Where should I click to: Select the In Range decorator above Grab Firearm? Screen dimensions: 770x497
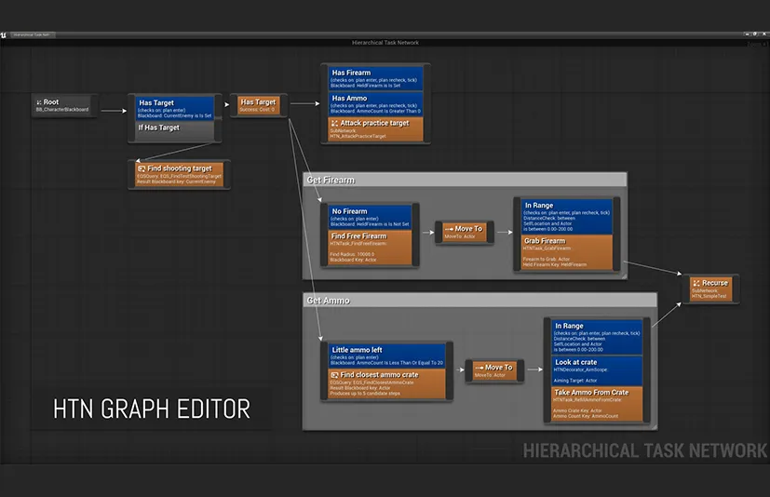567,216
